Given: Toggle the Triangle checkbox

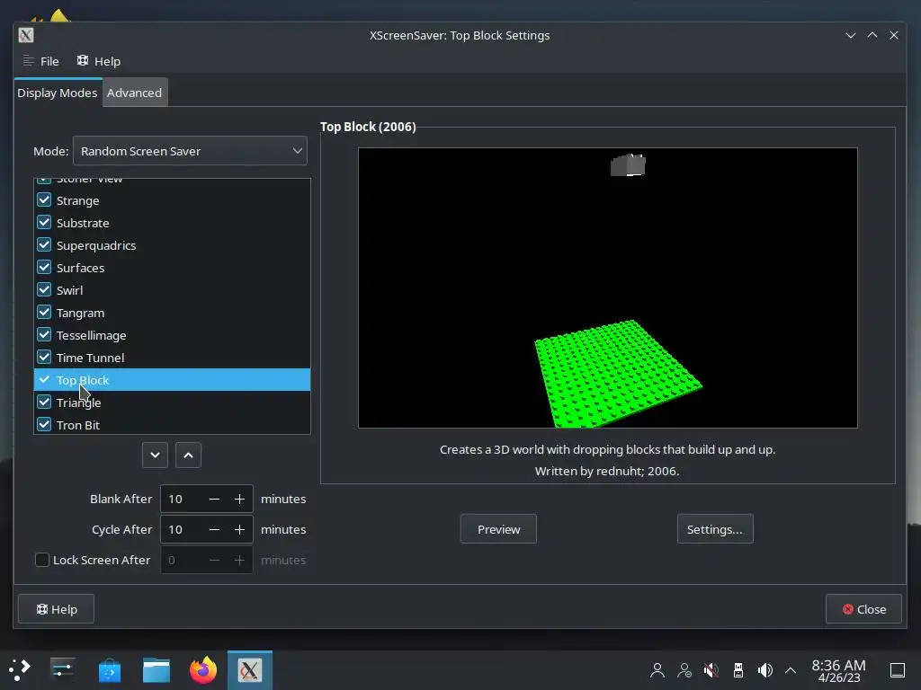Looking at the screenshot, I should 44,402.
